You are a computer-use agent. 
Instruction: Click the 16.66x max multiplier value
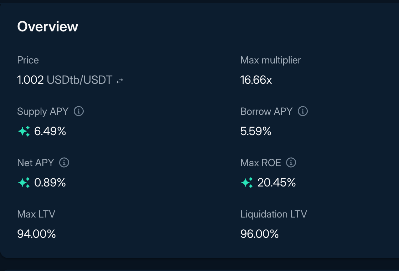[256, 80]
